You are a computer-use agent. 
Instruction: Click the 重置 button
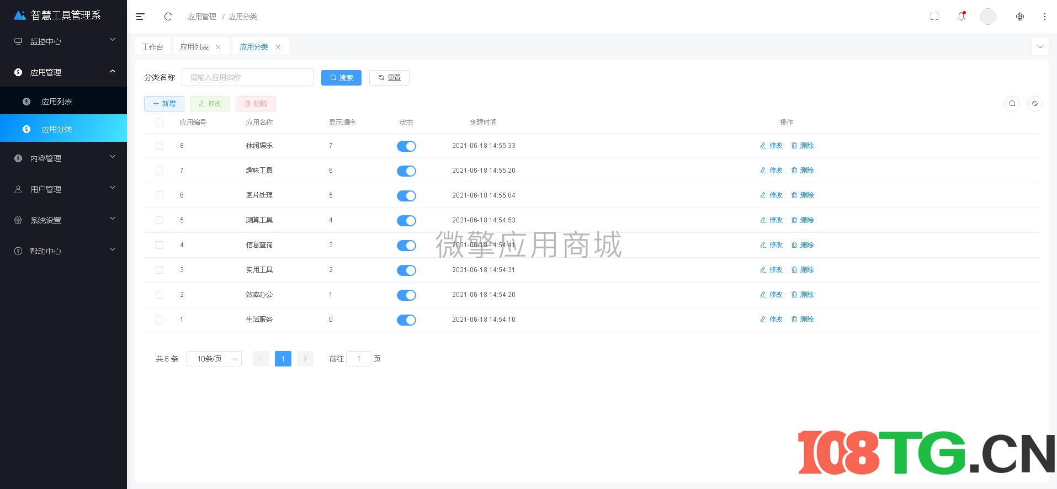[x=389, y=78]
